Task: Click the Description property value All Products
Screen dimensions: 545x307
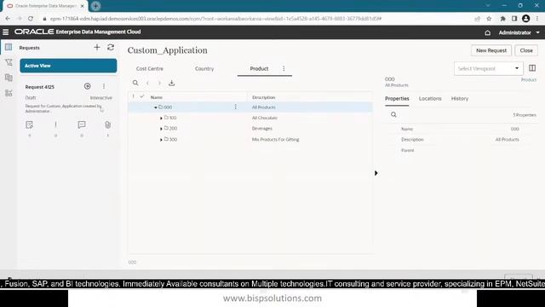Action: coord(508,139)
